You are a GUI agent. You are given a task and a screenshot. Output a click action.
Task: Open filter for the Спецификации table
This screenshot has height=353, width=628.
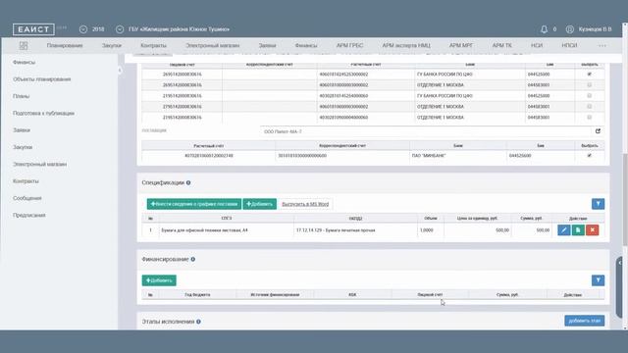[598, 204]
